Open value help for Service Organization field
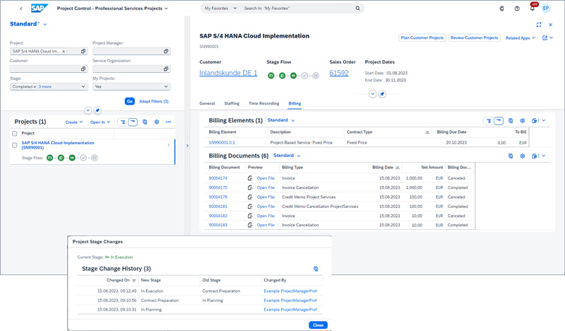Screen dimensions: 565x331 (x=166, y=69)
